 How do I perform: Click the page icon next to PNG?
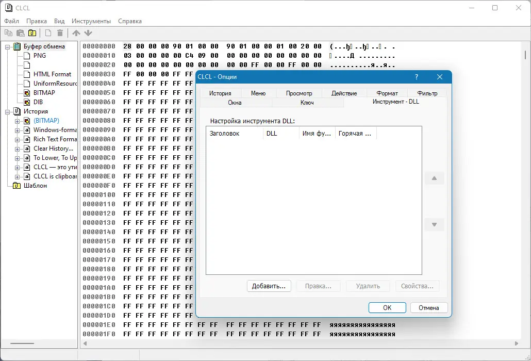(27, 56)
